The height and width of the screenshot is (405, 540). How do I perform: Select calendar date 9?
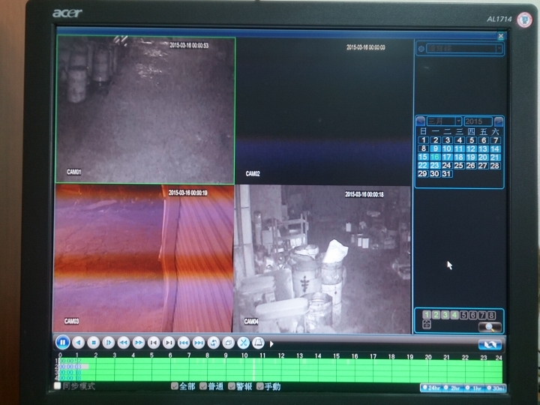coord(435,148)
